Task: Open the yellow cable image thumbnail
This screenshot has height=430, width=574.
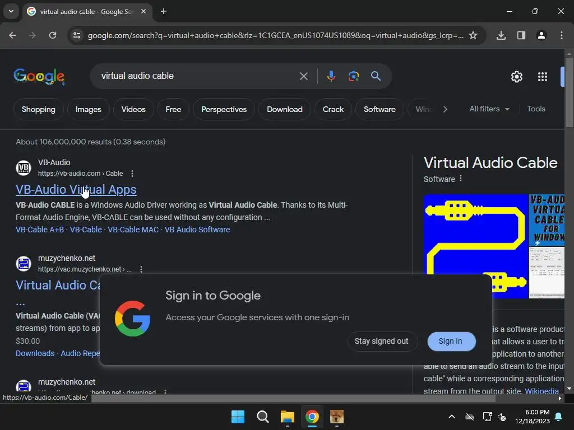Action: [475, 246]
